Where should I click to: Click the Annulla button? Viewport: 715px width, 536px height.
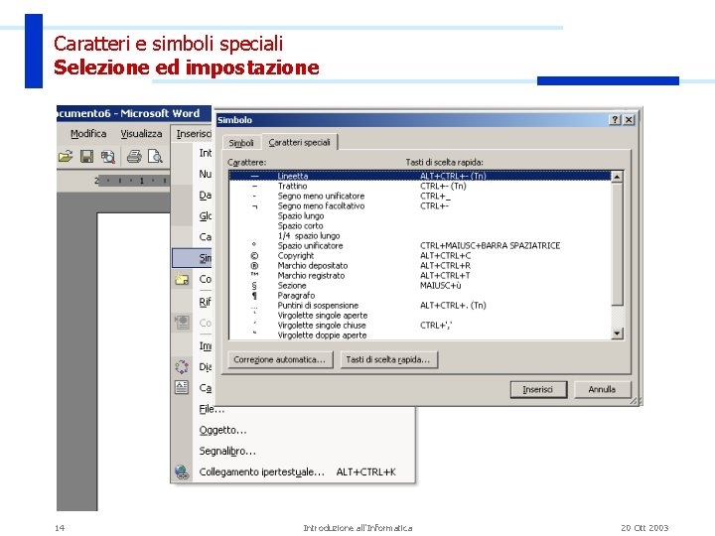(602, 389)
